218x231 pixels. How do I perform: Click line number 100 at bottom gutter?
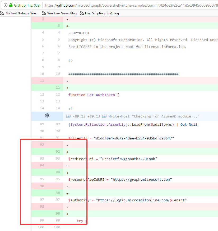(41, 227)
